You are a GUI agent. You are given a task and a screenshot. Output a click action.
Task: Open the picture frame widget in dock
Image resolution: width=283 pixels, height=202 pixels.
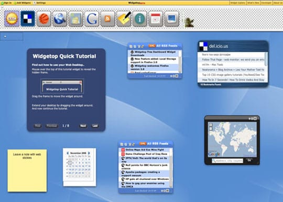click(172, 18)
